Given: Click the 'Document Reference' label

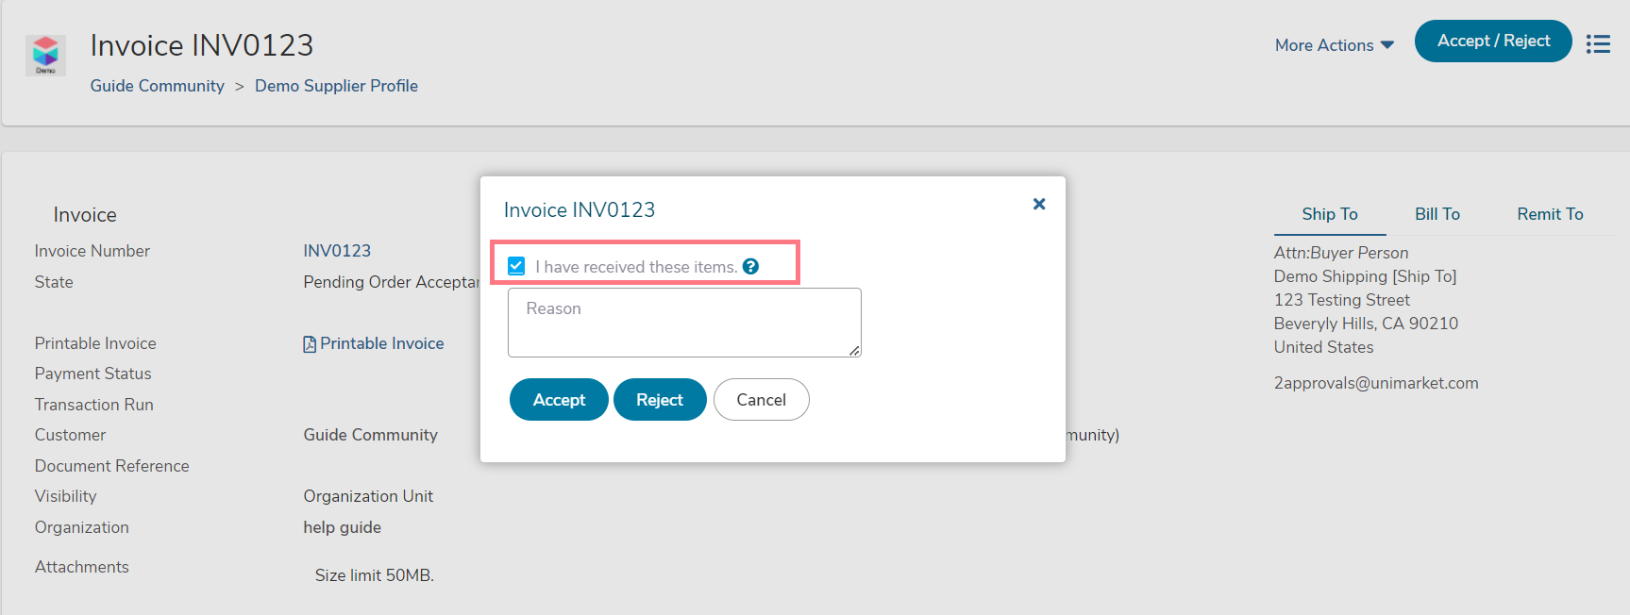Looking at the screenshot, I should 112,466.
